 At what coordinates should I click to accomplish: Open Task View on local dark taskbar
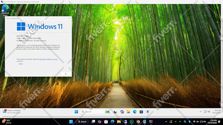(x=93, y=122)
